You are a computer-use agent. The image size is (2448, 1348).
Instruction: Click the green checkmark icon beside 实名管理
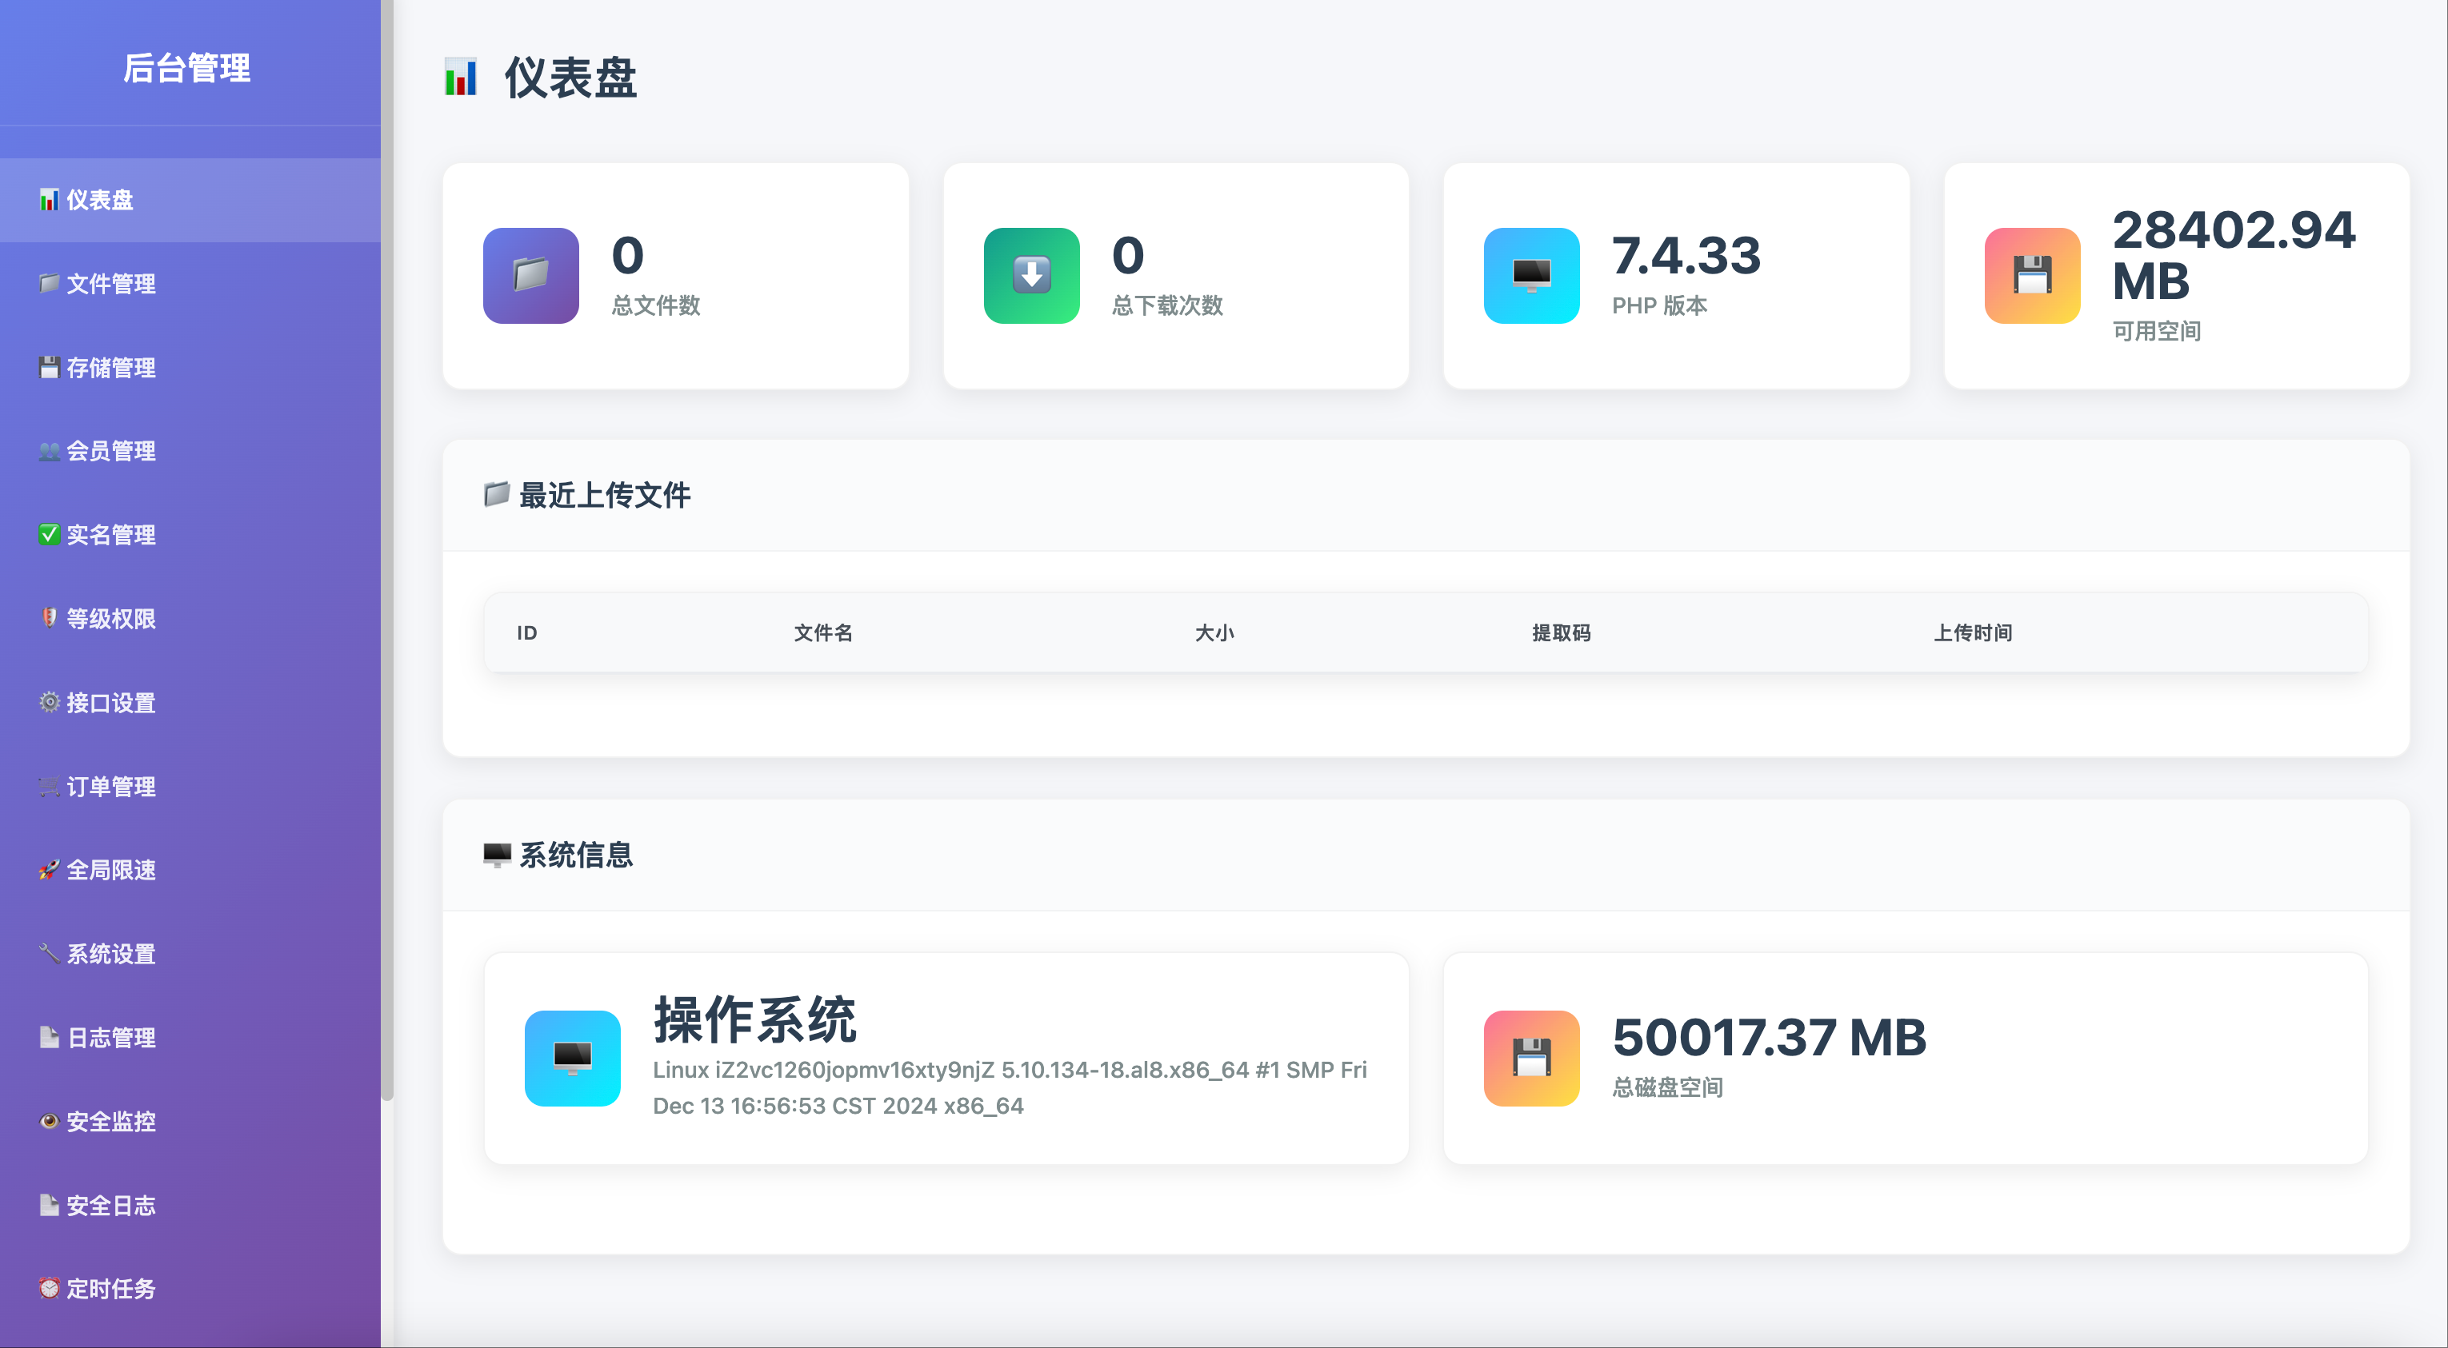tap(50, 535)
